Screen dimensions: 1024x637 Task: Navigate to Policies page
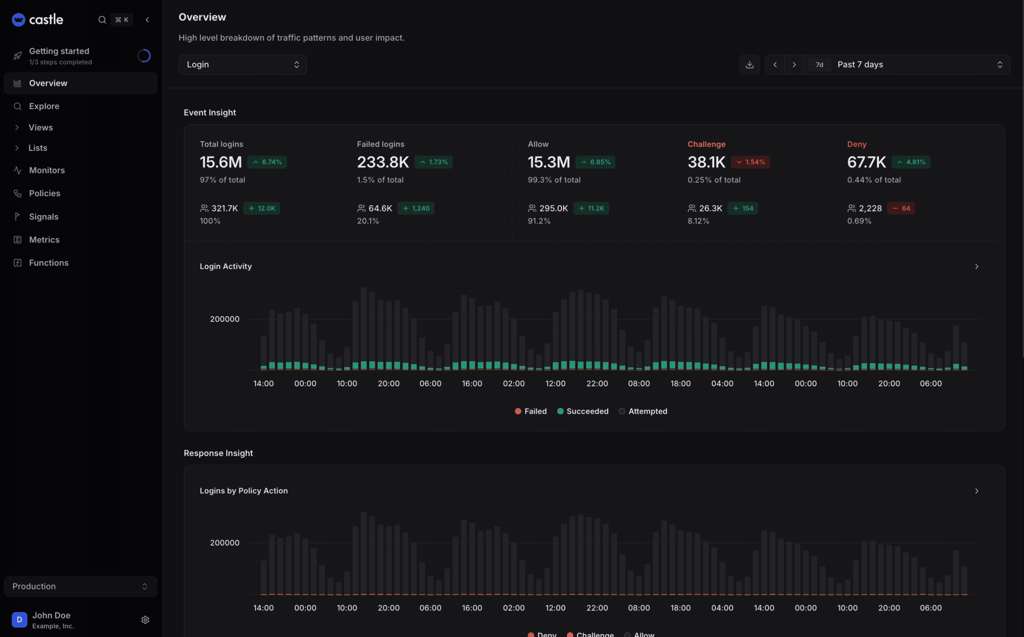(44, 194)
